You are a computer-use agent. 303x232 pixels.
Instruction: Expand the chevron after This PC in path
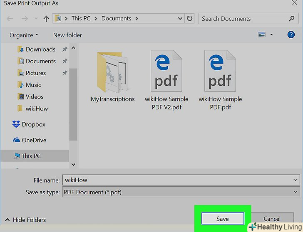tap(96, 19)
